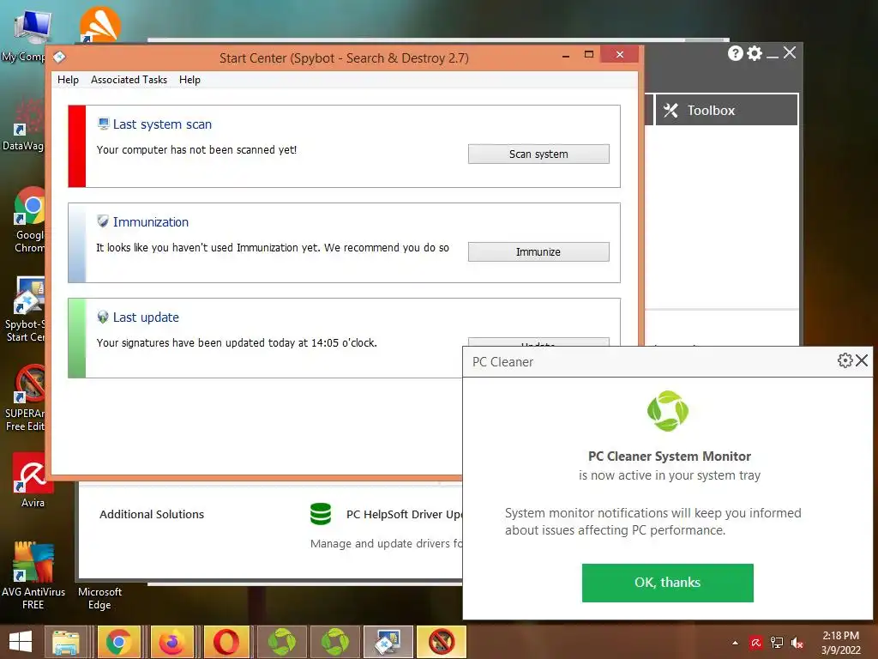Maximize the Spybot Start Center window
The image size is (878, 659).
[x=588, y=54]
